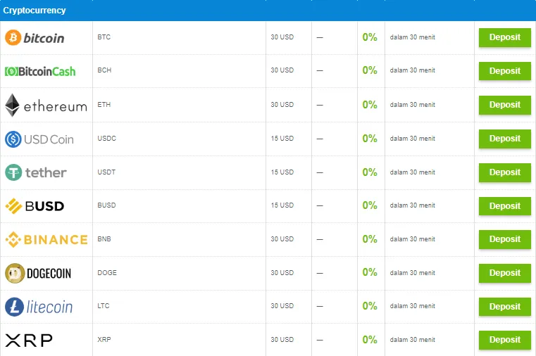536x356 pixels.
Task: Click 0% commission in bitcoin row
Action: pos(370,37)
